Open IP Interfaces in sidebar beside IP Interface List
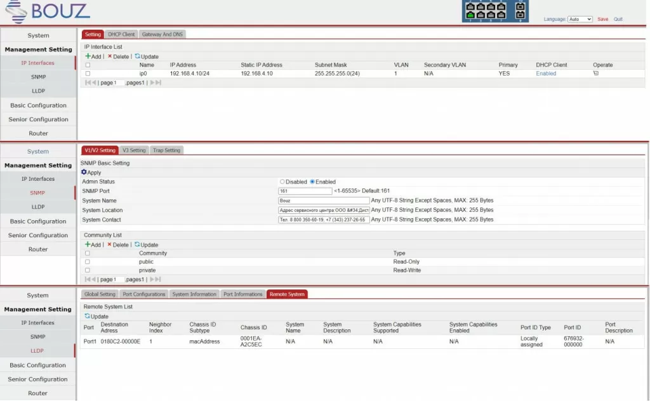Viewport: 650px width, 401px height. click(x=38, y=63)
